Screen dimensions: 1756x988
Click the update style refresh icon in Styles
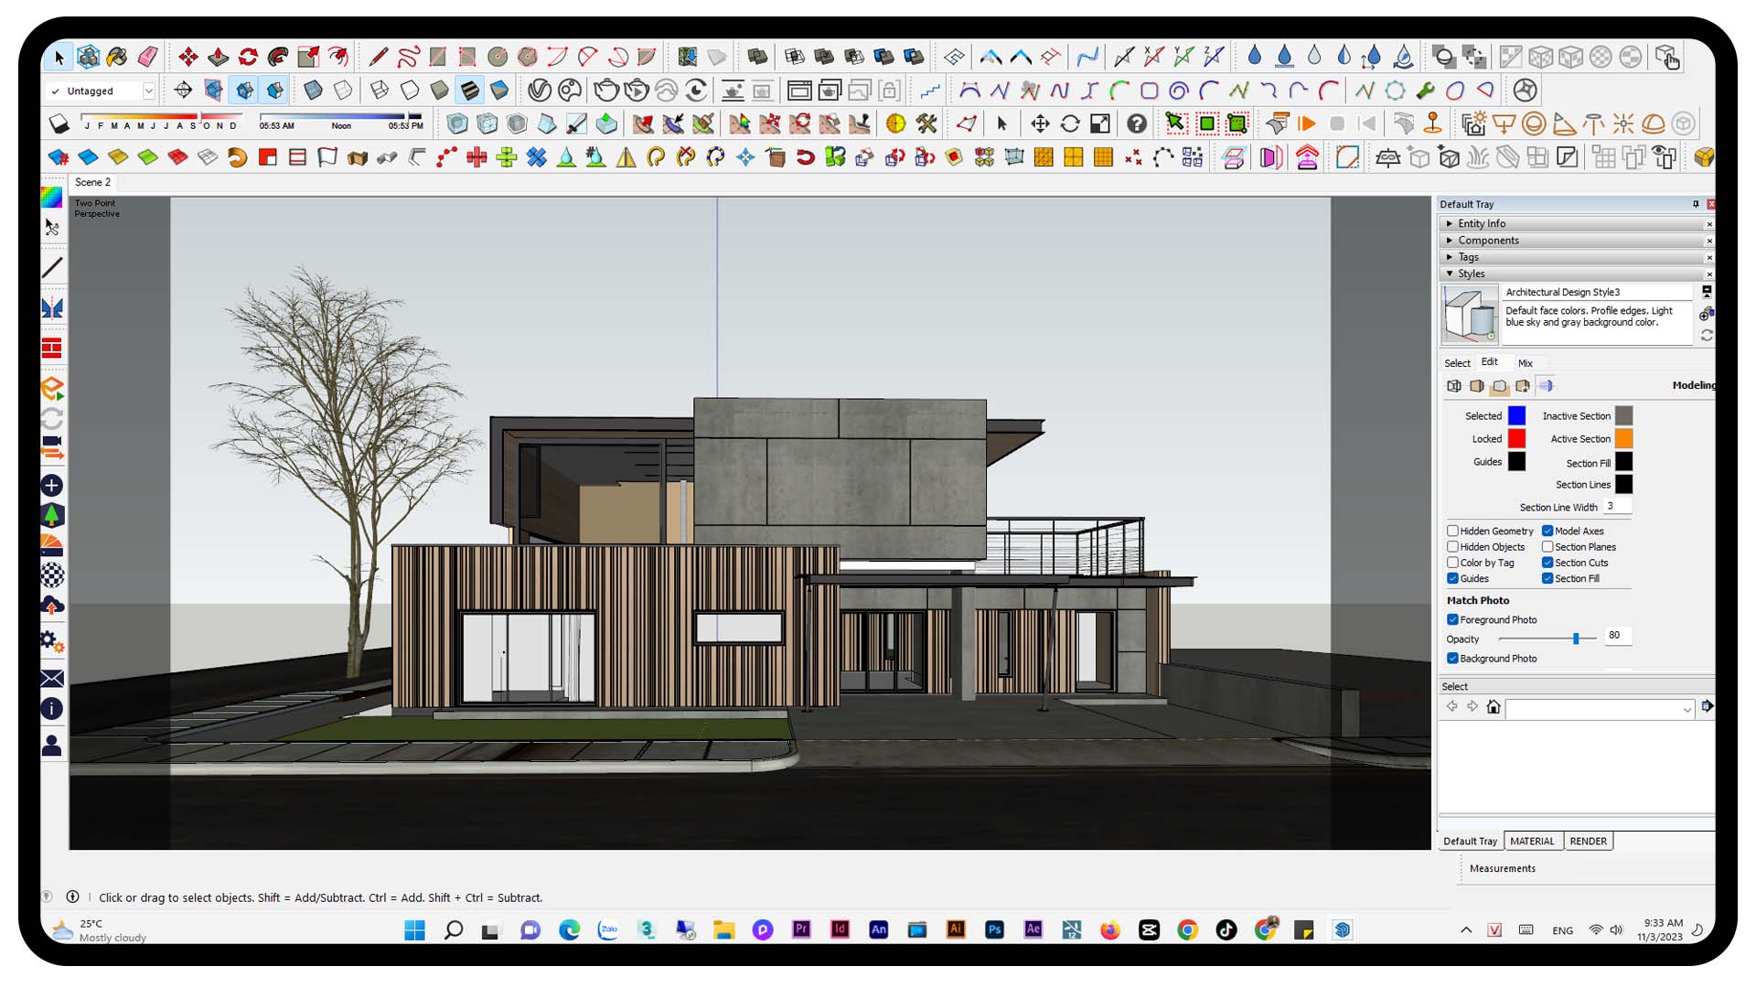[x=1707, y=335]
